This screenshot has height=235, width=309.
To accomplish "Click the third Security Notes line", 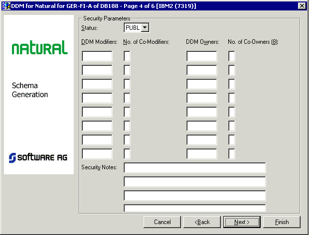I will point(194,196).
